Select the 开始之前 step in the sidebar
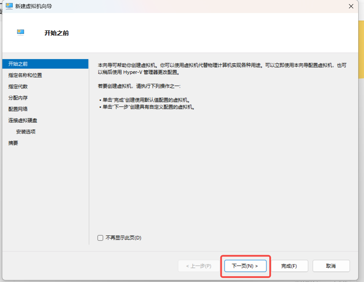Viewport: 364px width, 282px height. pyautogui.click(x=18, y=64)
